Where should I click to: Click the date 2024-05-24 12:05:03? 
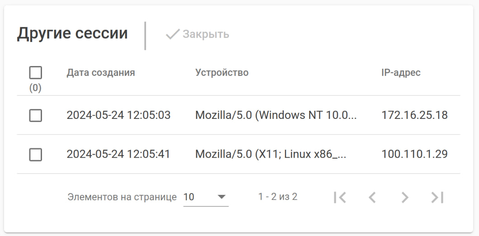pyautogui.click(x=118, y=115)
